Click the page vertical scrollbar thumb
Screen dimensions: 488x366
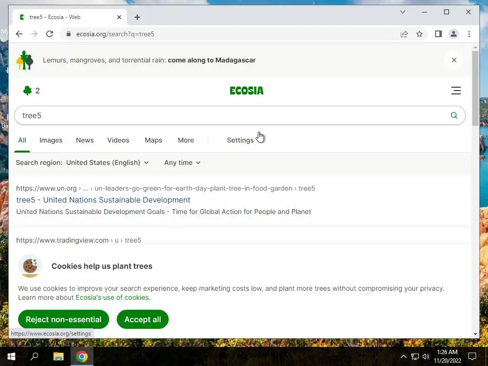click(x=475, y=89)
